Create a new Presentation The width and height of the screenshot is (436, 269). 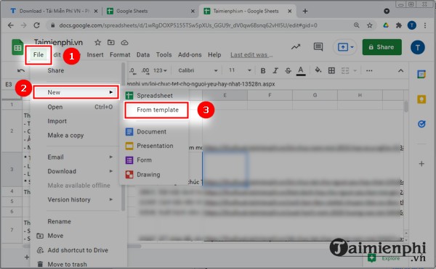coord(155,146)
